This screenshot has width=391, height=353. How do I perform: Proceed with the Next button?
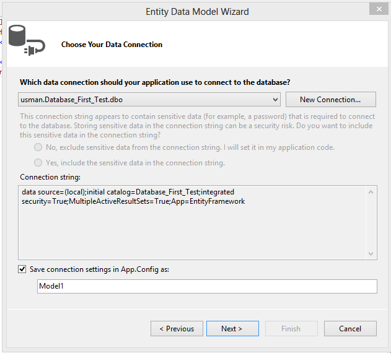(232, 329)
